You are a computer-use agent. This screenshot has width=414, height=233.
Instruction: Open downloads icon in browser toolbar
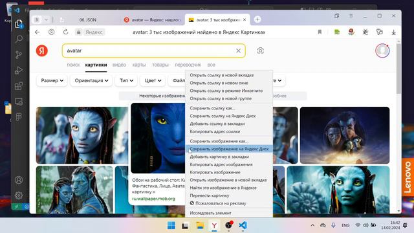point(393,32)
